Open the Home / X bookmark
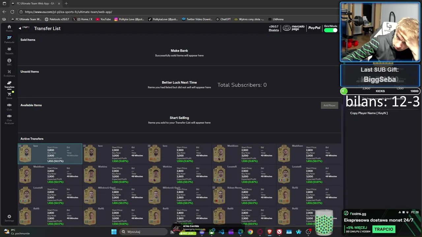Screen dimensions: 422x237 click(82, 19)
